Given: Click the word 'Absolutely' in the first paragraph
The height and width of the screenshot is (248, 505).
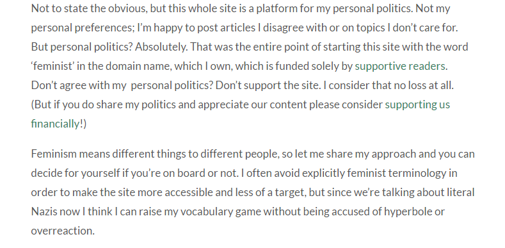Looking at the screenshot, I should coord(161,47).
